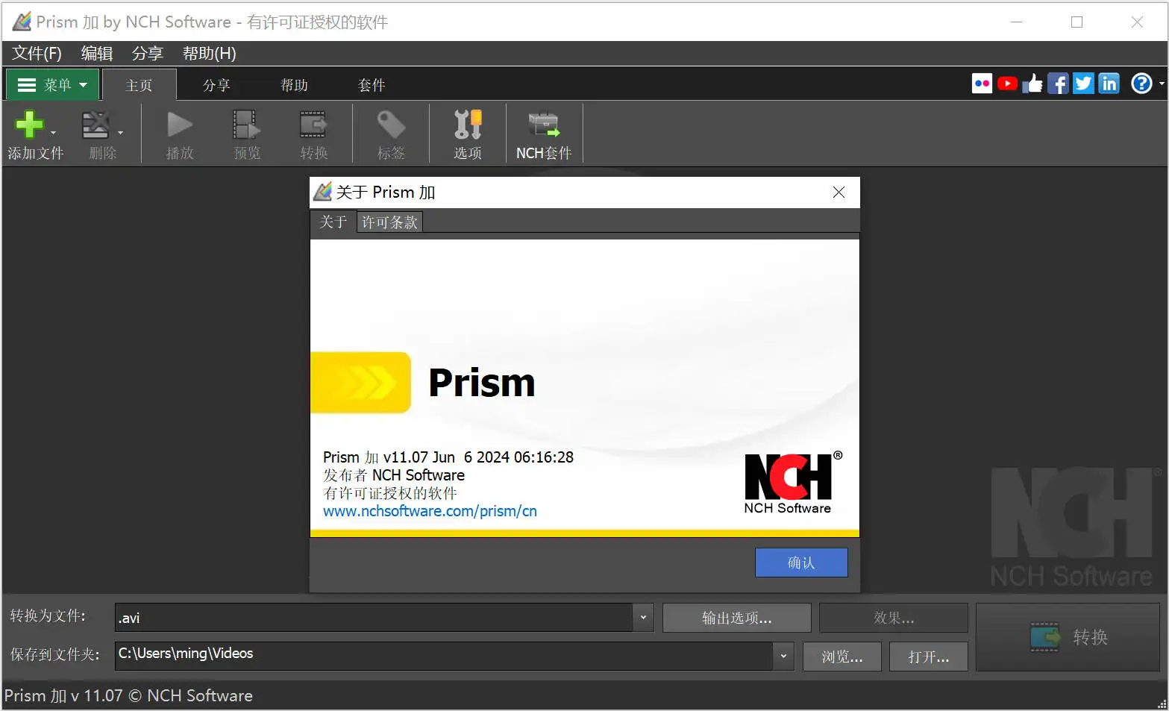The height and width of the screenshot is (711, 1169).
Task: Click the Add Files green plus icon
Action: click(x=30, y=125)
